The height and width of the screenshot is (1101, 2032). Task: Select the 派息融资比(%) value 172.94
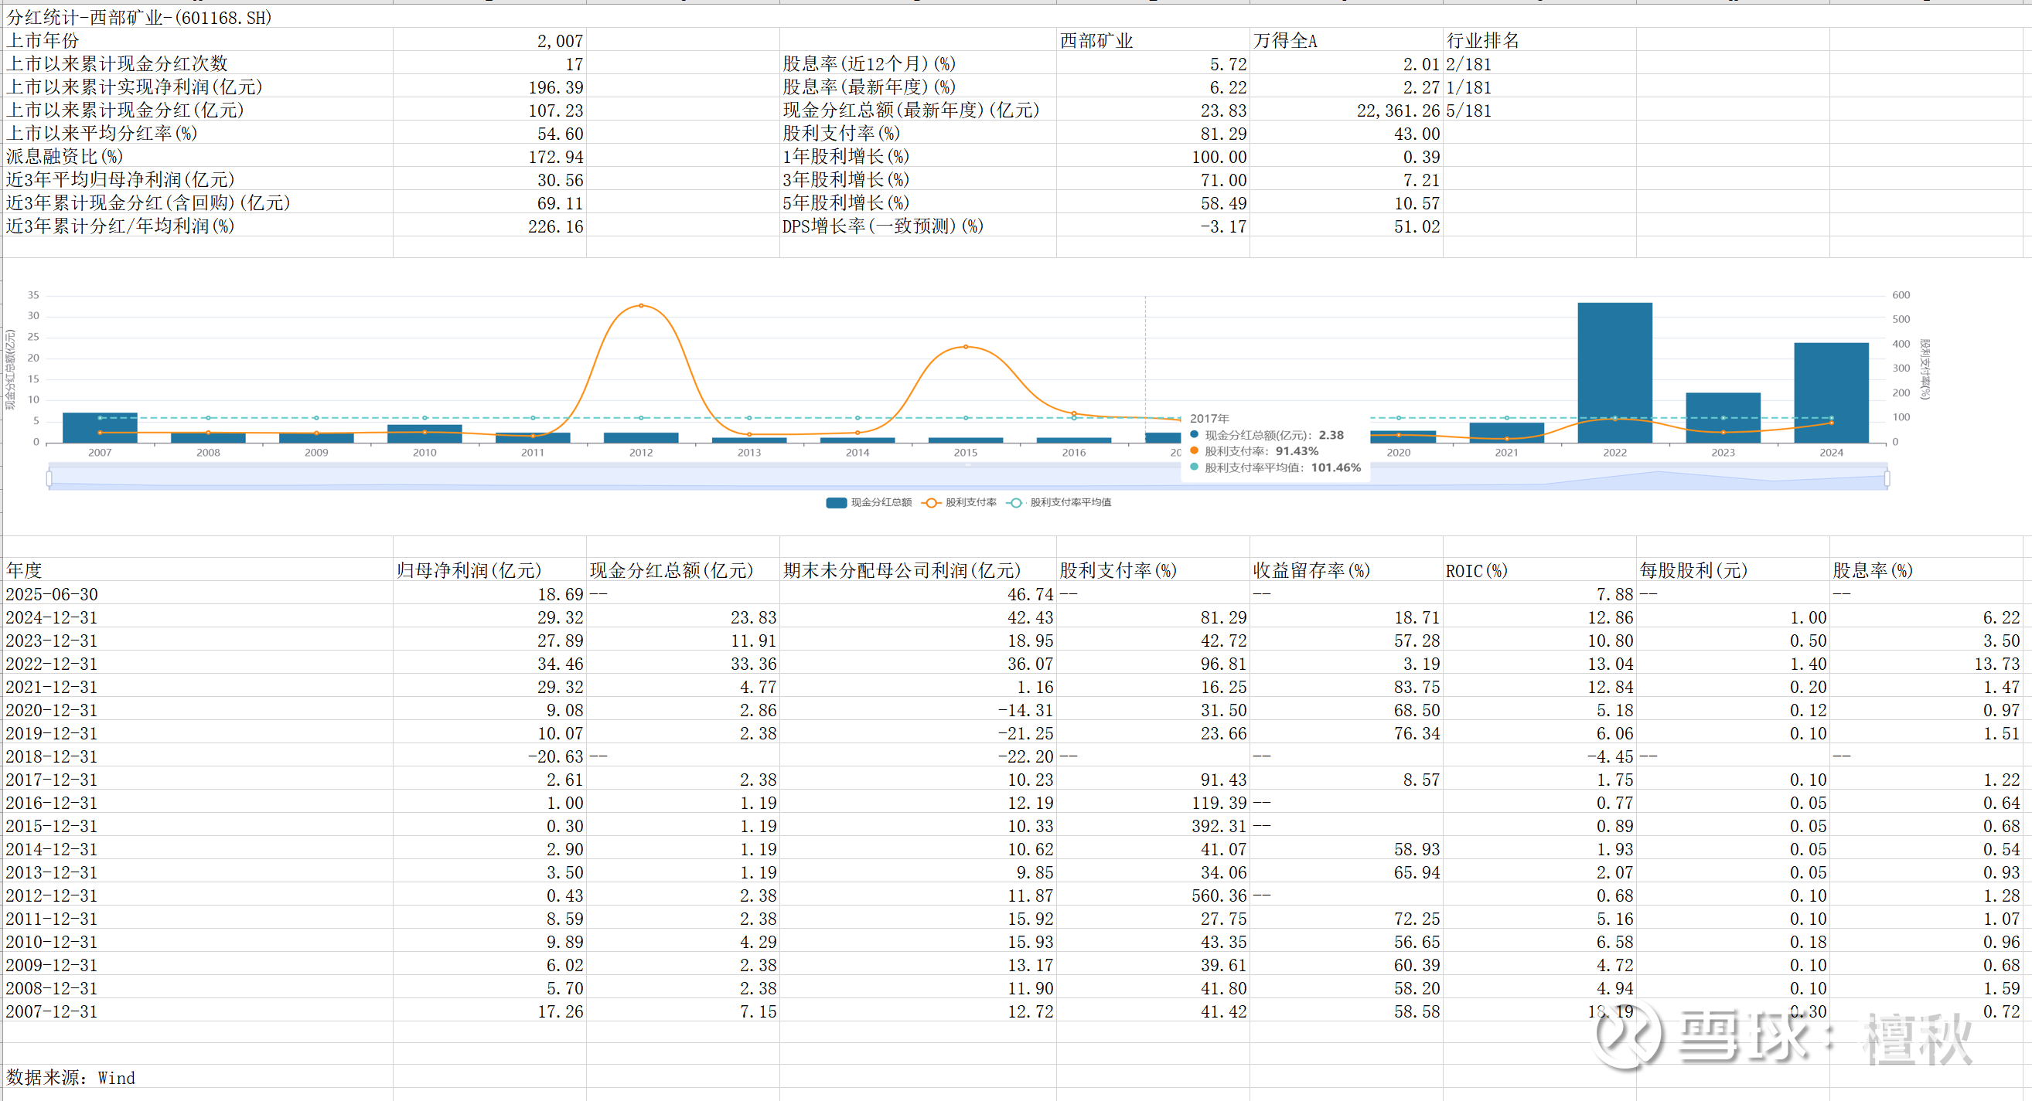click(x=489, y=156)
